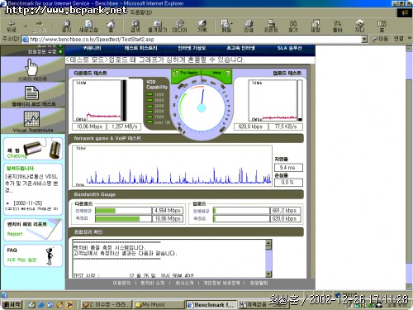Click the Help question mark button
This screenshot has height=310, width=413.
228,74
